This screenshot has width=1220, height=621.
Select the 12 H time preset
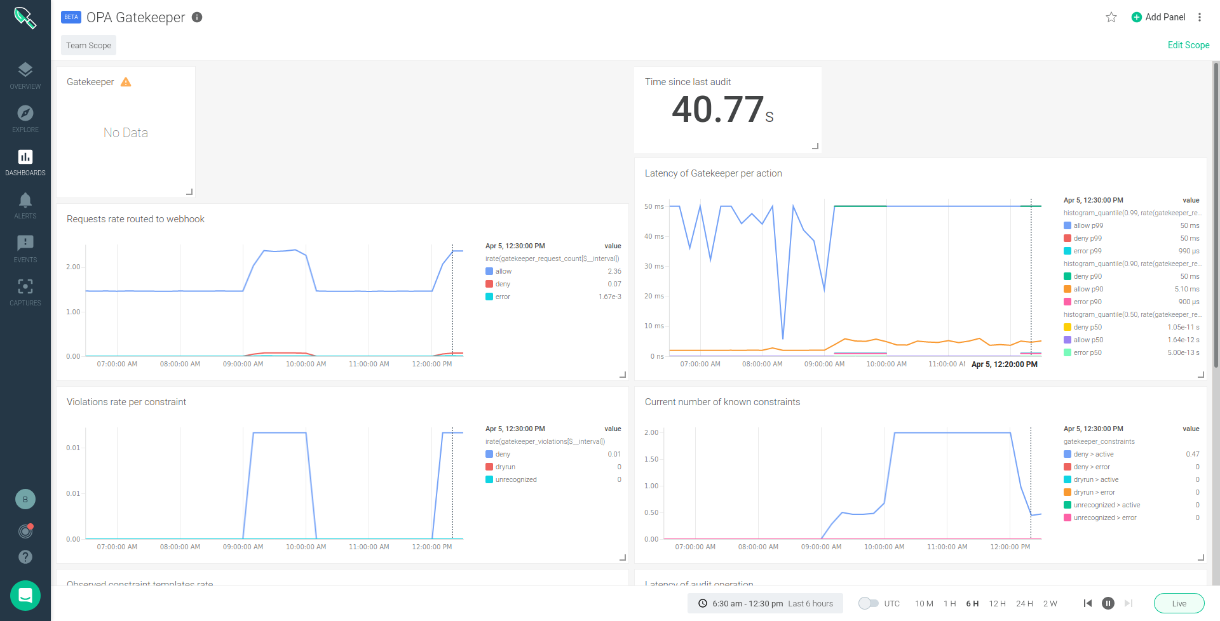coord(998,604)
